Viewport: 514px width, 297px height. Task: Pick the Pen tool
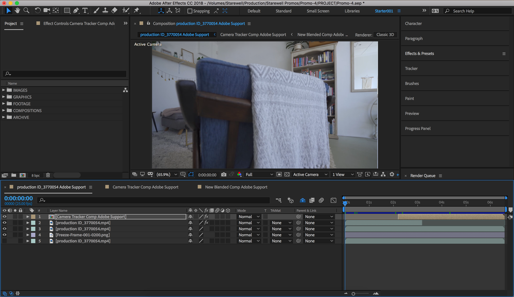[76, 10]
